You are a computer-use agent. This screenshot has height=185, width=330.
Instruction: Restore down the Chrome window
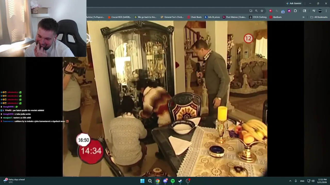pos(318,3)
